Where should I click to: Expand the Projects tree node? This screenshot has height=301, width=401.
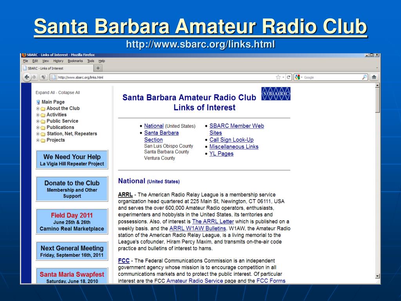pyautogui.click(x=38, y=140)
